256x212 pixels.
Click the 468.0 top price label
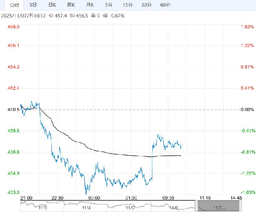pos(14,27)
